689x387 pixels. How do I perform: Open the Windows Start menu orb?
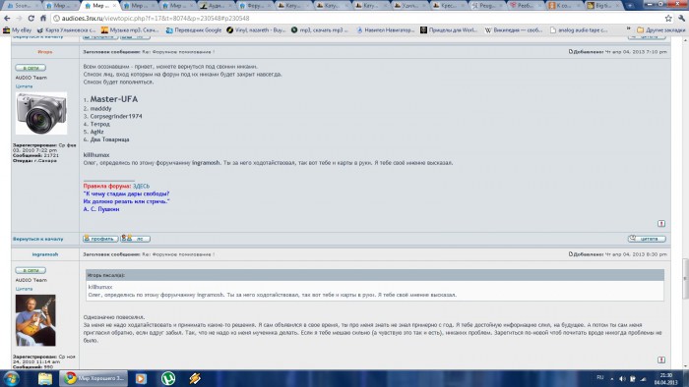coord(11,378)
